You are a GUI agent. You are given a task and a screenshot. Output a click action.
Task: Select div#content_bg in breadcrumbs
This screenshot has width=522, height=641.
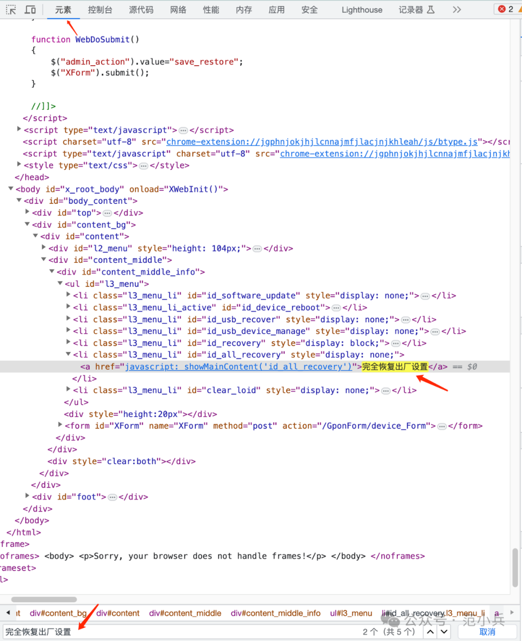(58, 613)
